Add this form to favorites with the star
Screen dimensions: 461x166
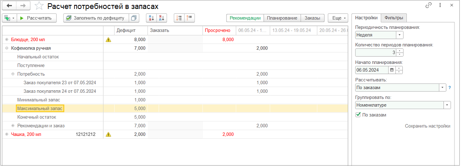coord(39,6)
